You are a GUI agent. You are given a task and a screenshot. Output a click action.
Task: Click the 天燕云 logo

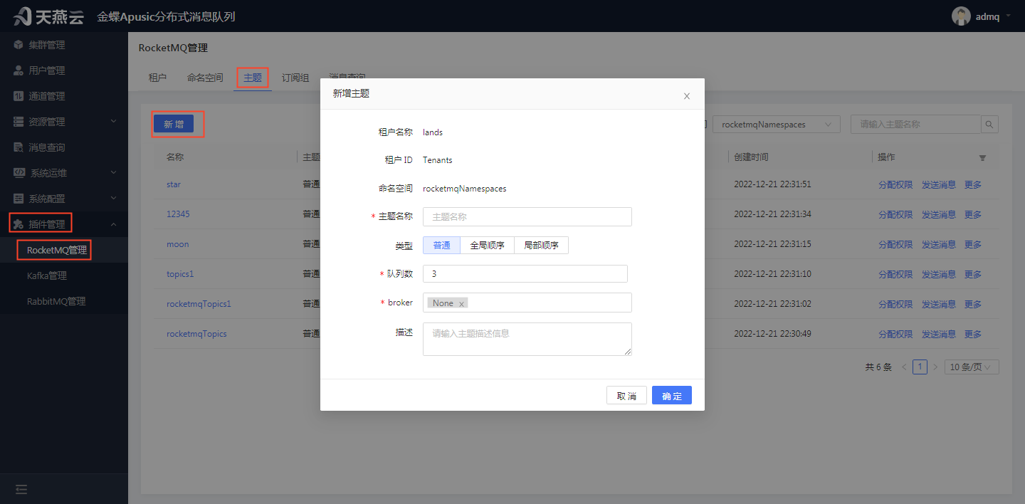click(x=48, y=16)
